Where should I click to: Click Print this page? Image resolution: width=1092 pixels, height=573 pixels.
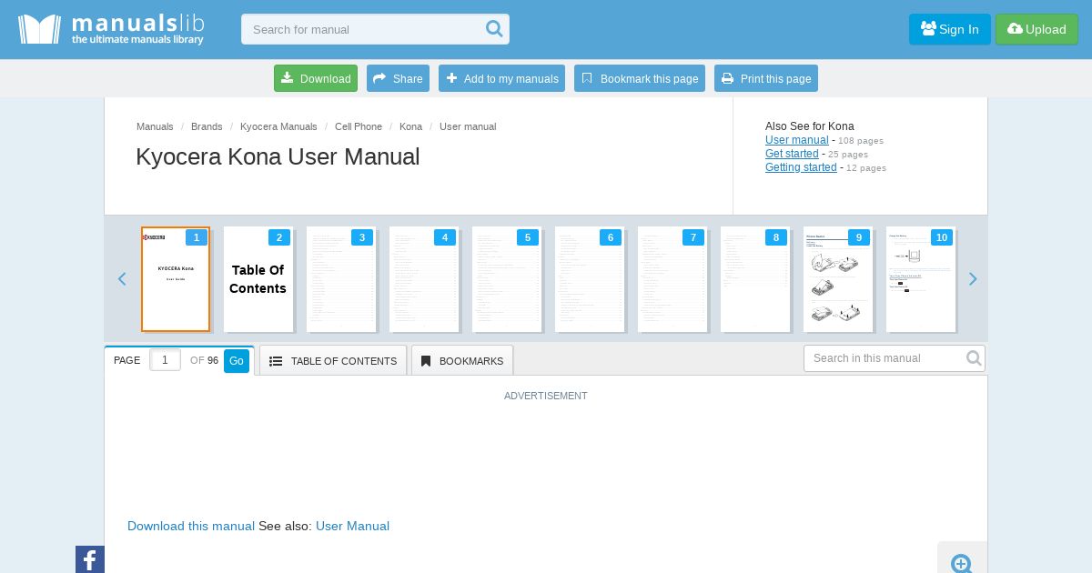[x=766, y=78]
